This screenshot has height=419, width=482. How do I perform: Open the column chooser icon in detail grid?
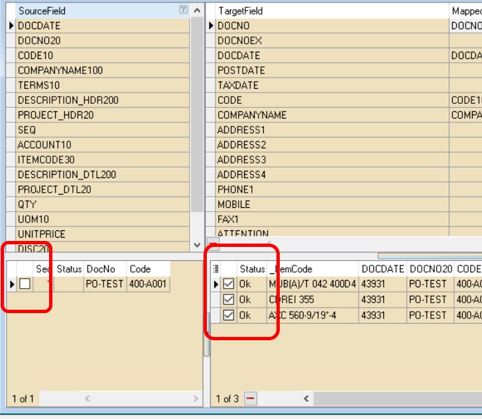(216, 269)
